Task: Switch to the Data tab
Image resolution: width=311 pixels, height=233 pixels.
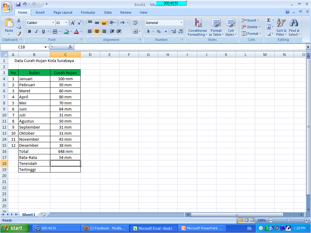Action: pos(108,12)
